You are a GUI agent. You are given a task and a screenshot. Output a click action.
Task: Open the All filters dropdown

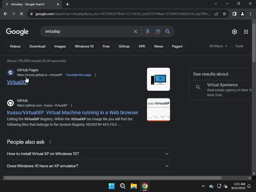pos(218,46)
